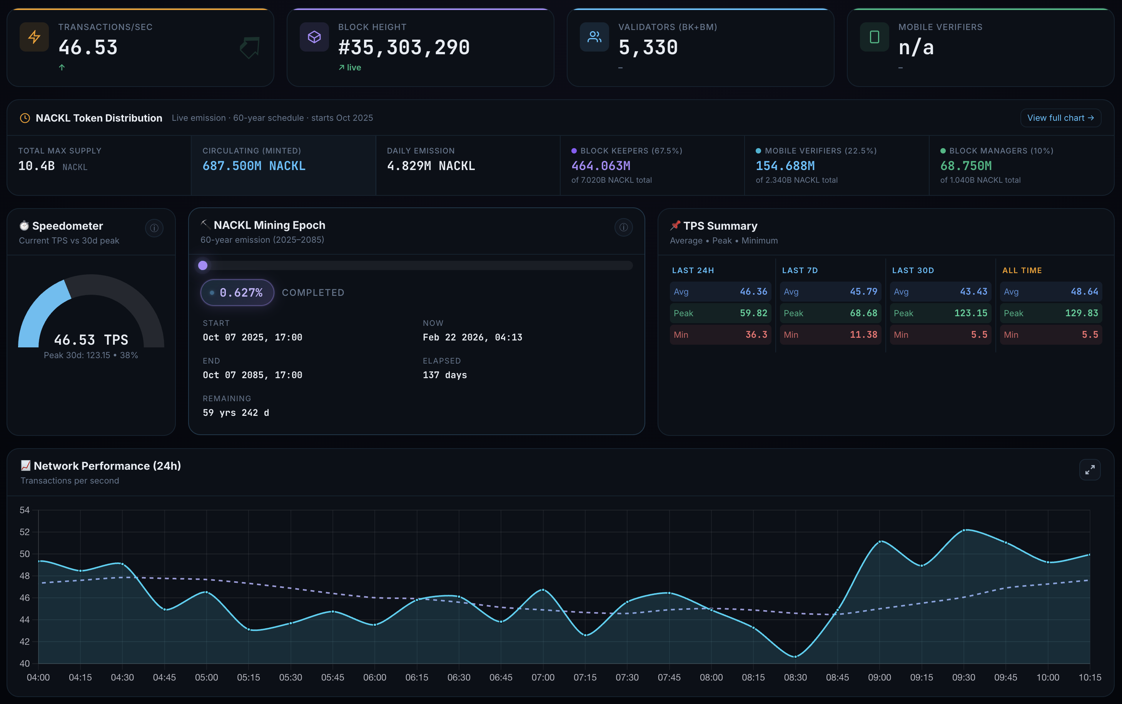Open the Speedometer info icon
The width and height of the screenshot is (1122, 704).
(x=154, y=228)
